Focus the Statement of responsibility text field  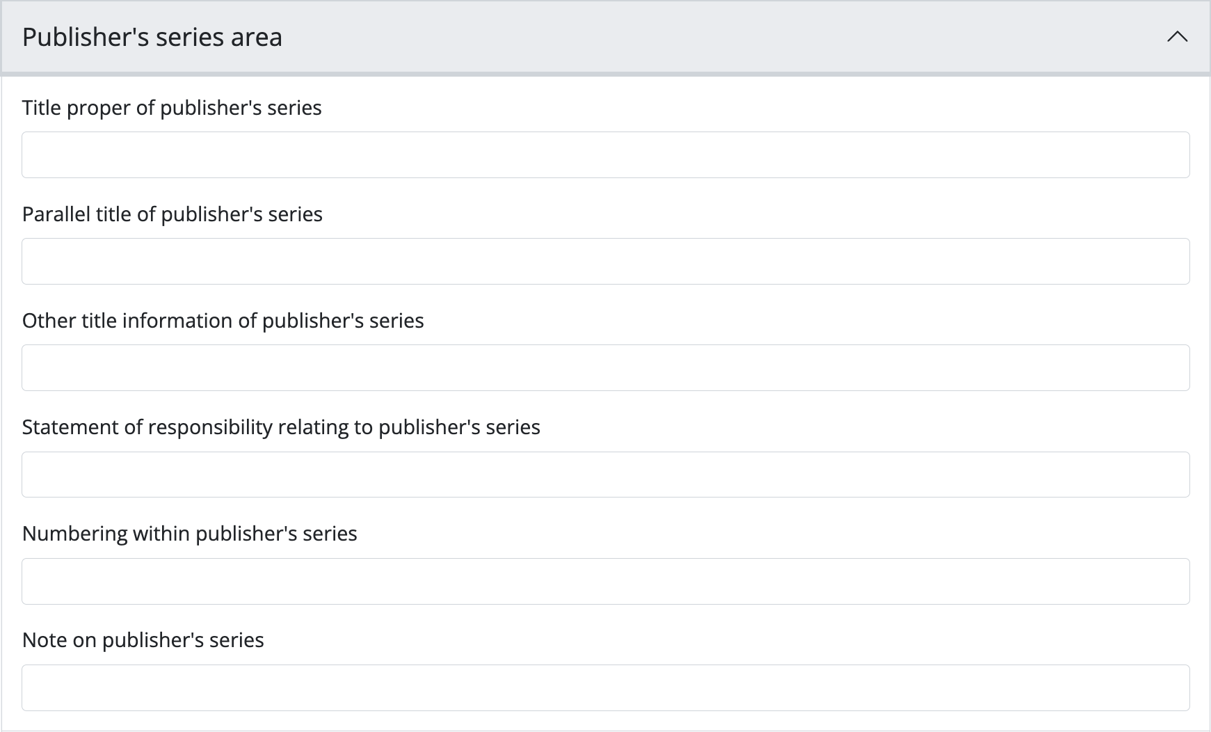click(605, 475)
